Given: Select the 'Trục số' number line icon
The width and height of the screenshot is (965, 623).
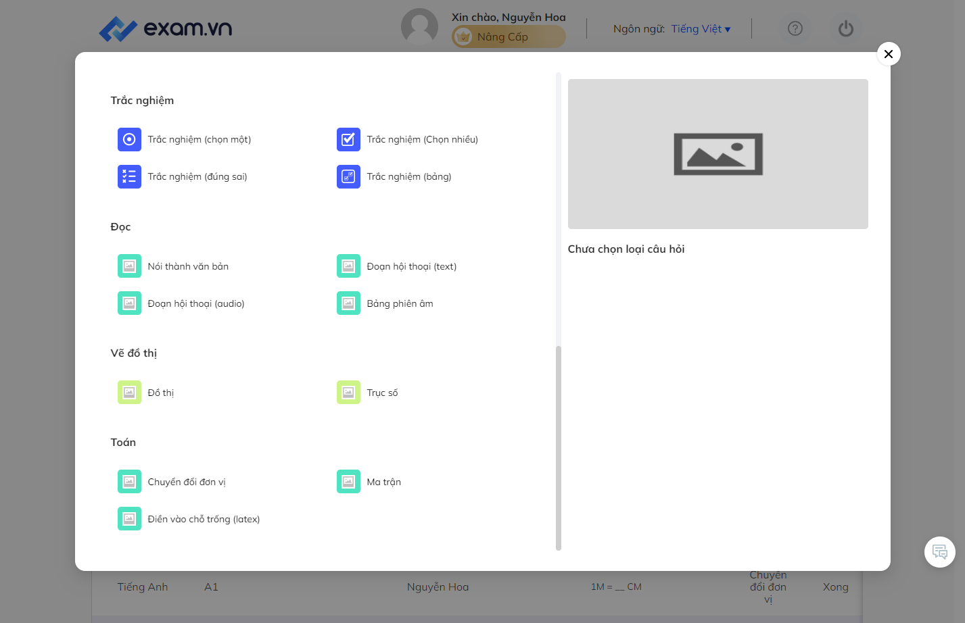Looking at the screenshot, I should pyautogui.click(x=348, y=393).
